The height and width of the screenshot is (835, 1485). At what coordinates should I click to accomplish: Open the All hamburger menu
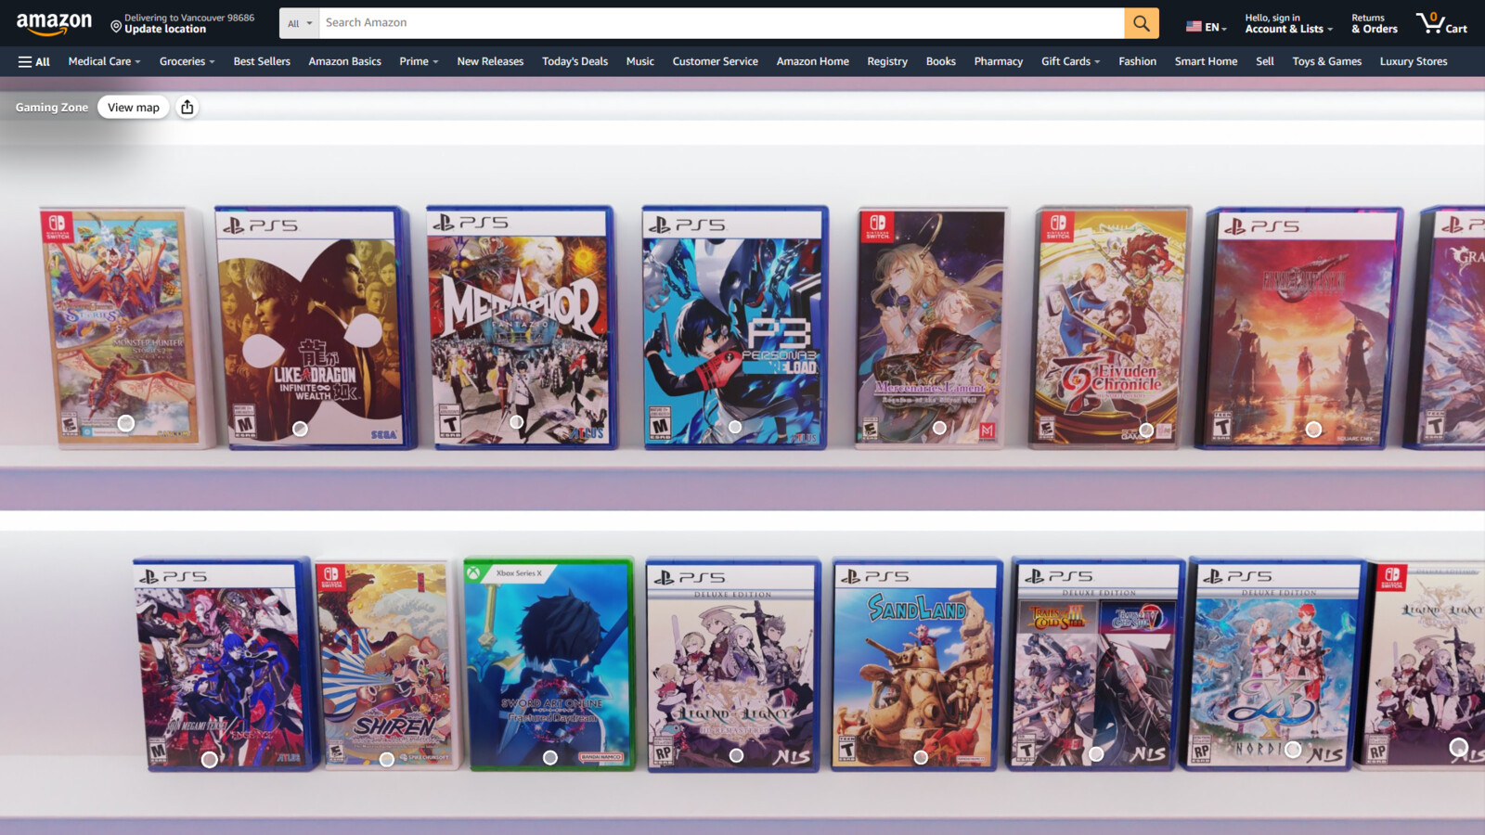33,61
